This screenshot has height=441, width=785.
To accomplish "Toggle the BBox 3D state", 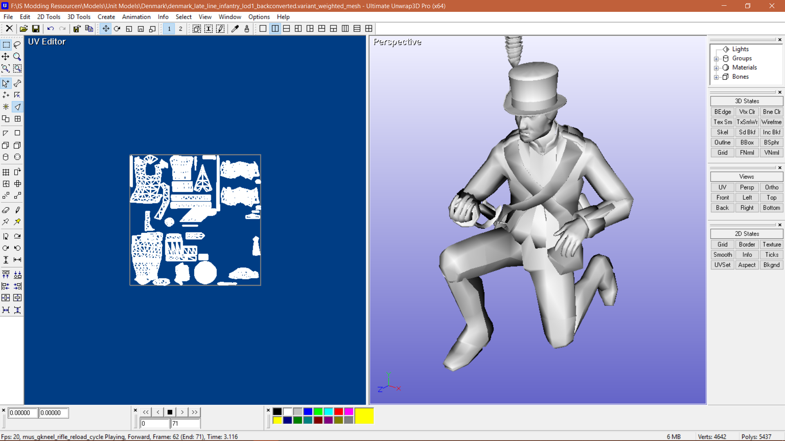I will coord(747,143).
